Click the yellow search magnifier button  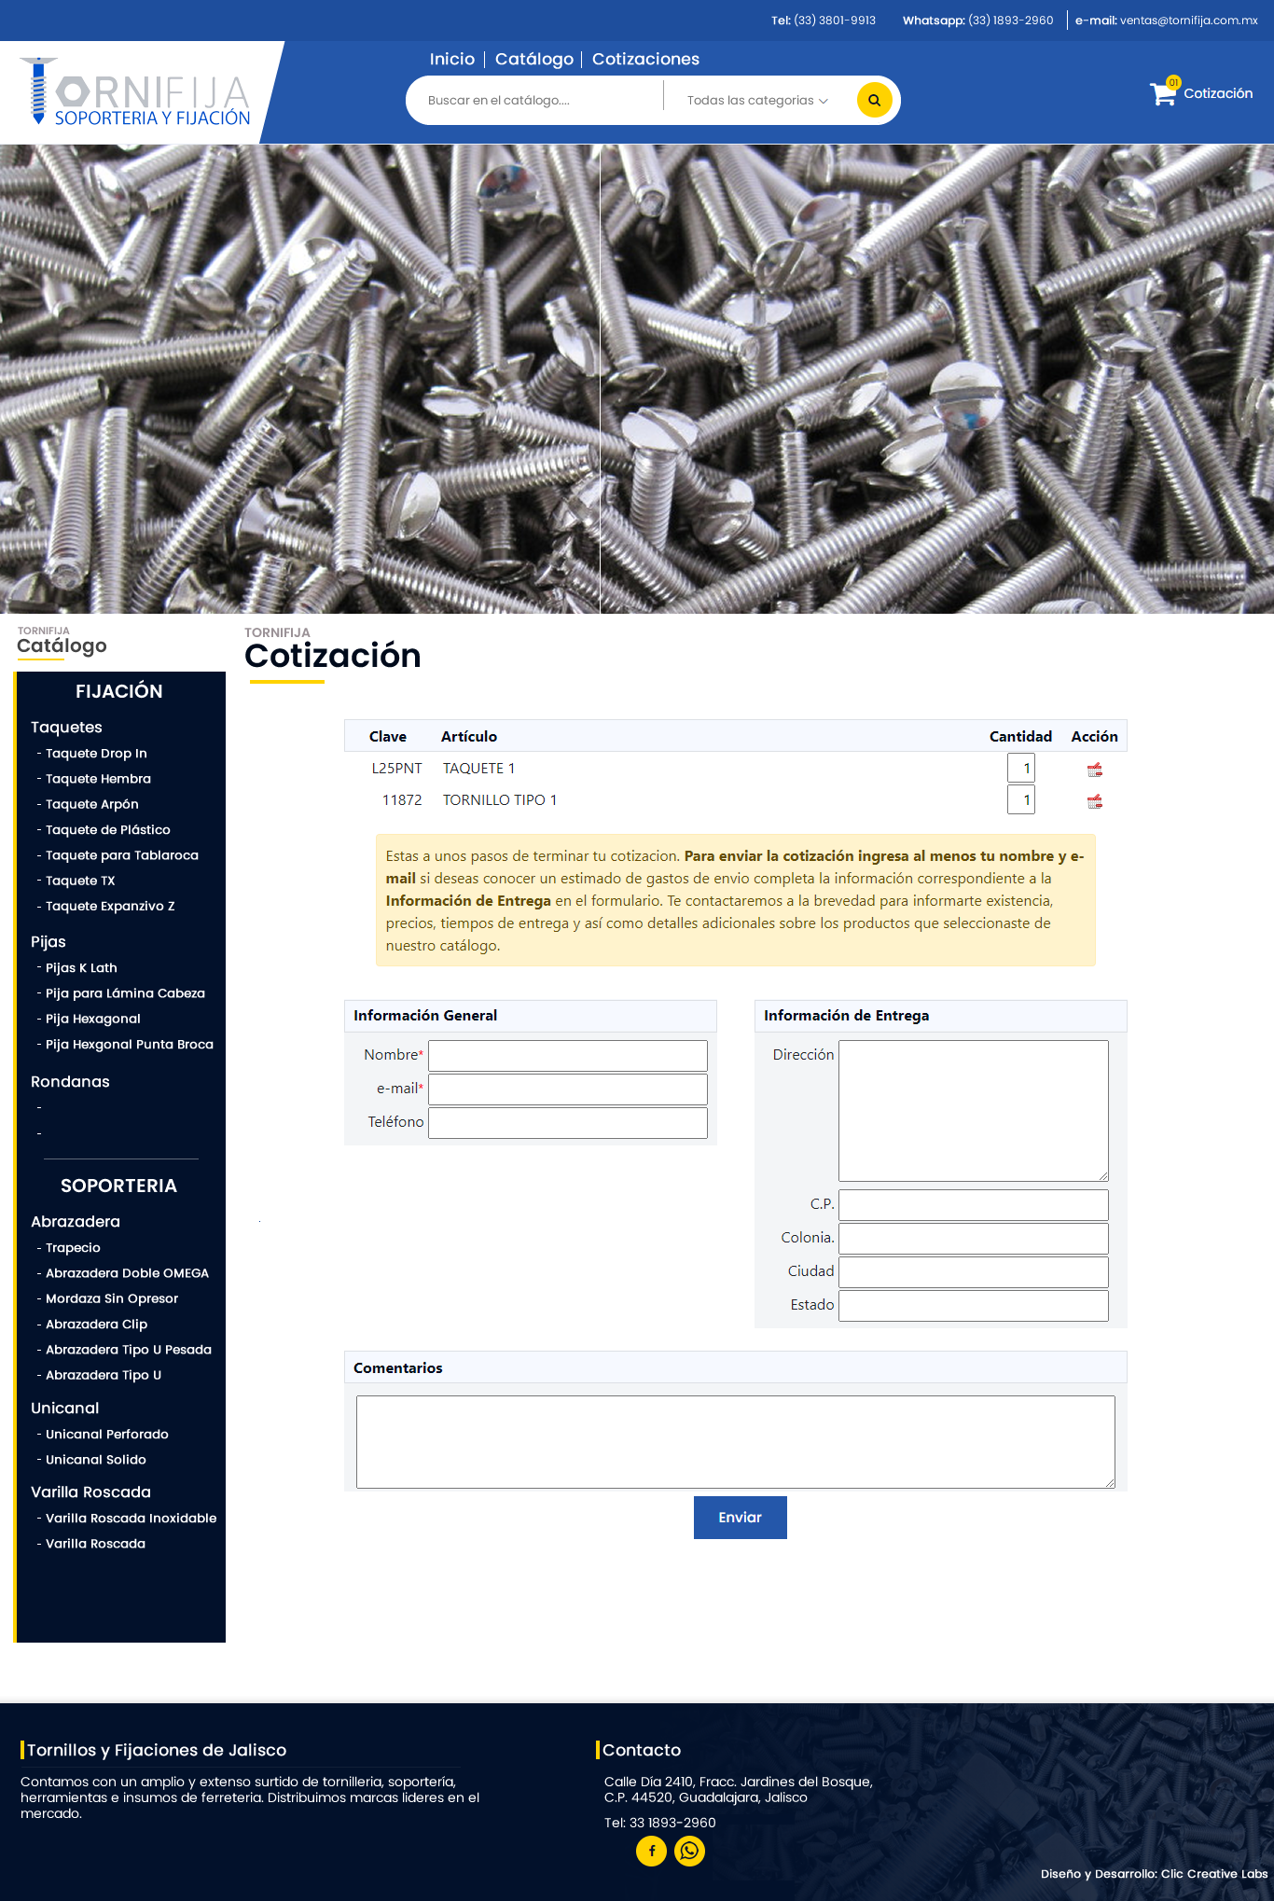[874, 100]
